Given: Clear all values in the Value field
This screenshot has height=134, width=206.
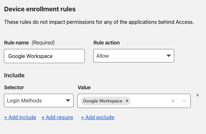Looking at the screenshot, I should (x=173, y=101).
